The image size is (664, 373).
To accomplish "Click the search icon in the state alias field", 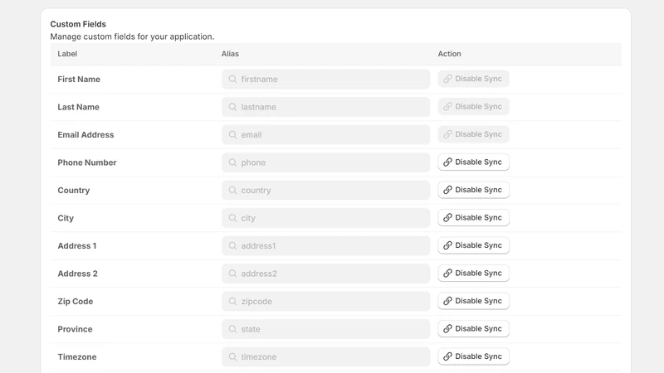I will pos(232,329).
